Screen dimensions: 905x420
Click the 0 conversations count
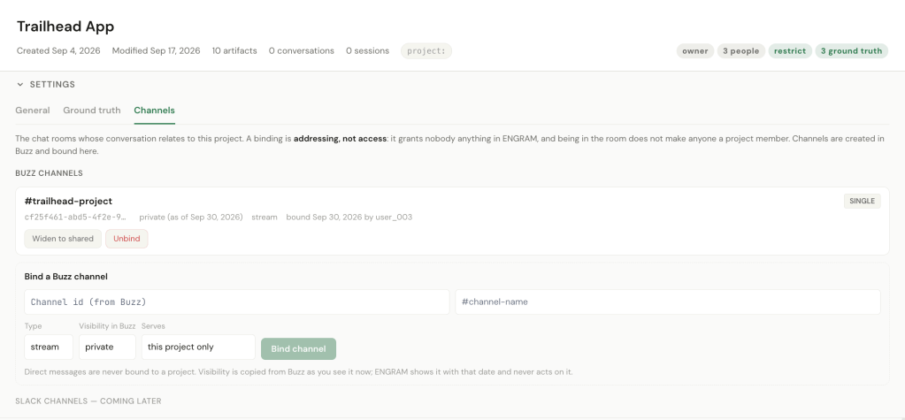pos(302,50)
